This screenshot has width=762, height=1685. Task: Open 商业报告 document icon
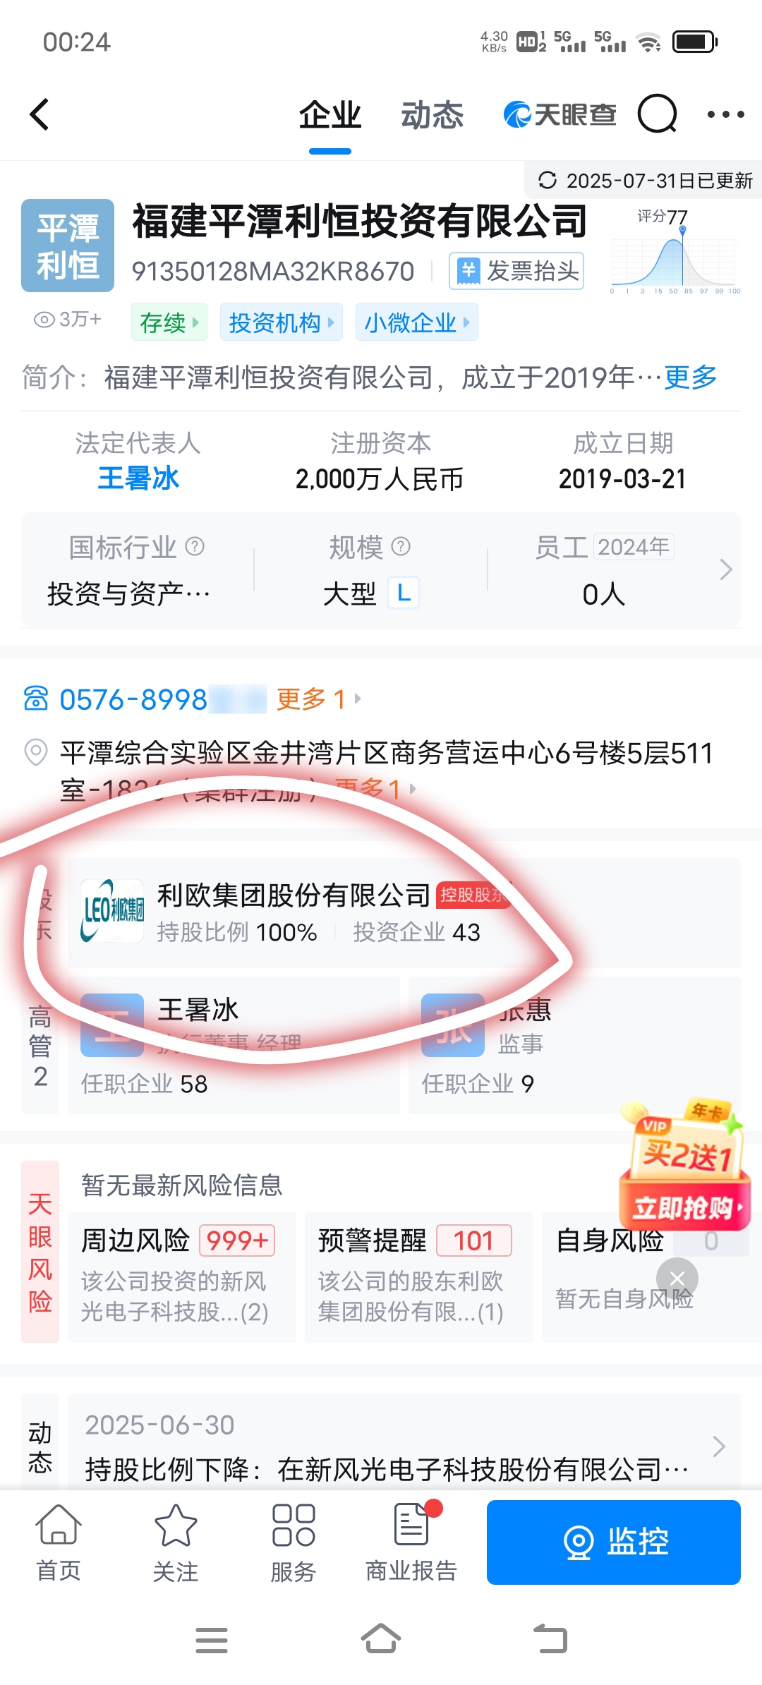412,1542
